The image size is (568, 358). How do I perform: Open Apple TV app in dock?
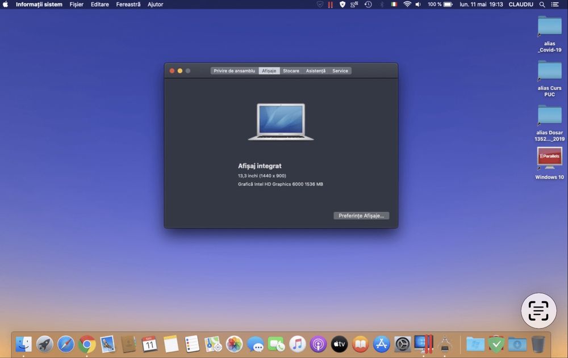click(339, 344)
